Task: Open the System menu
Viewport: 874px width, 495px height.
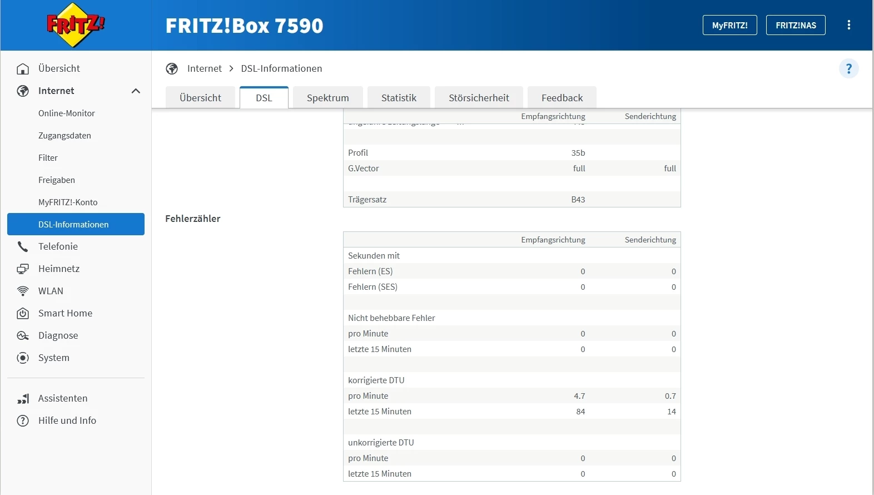Action: (76, 358)
